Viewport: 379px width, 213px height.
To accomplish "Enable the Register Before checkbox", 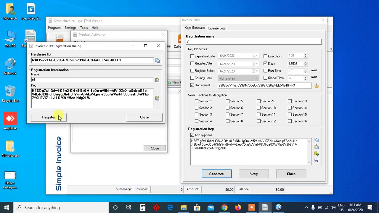I will [192, 71].
